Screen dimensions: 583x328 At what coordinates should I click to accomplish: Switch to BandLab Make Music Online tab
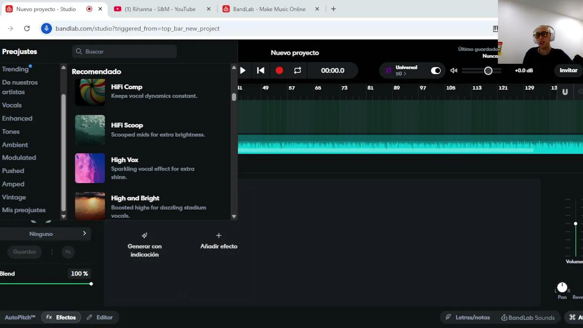269,9
